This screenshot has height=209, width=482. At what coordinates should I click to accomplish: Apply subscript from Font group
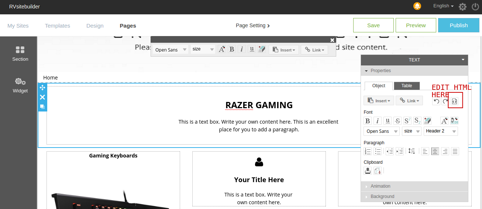tap(417, 121)
